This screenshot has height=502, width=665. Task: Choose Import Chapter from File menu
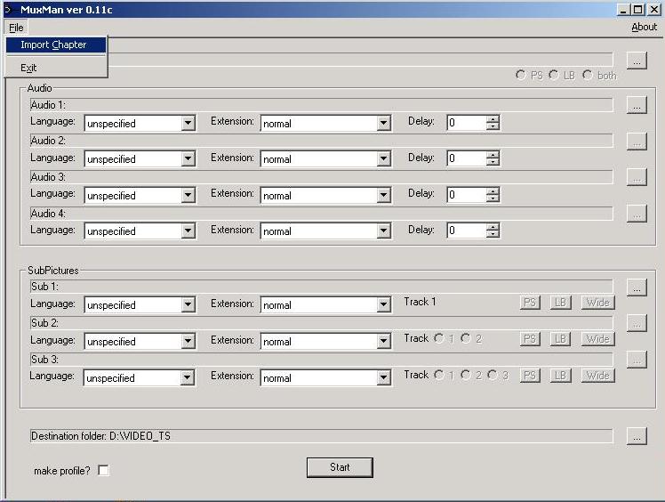pos(55,45)
